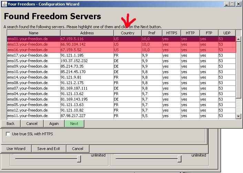Click address 91.121.1.185
Viewport: 243px width, 173px height.
[72, 55]
